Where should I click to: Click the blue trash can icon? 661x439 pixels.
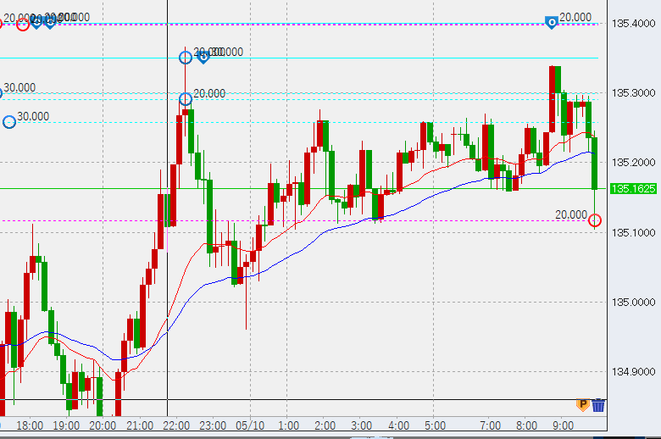pos(598,405)
